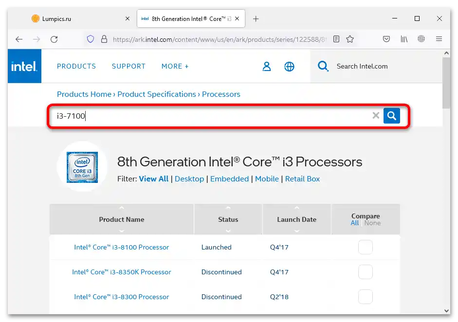Click the Launch Date column header
The image size is (458, 322).
[297, 219]
